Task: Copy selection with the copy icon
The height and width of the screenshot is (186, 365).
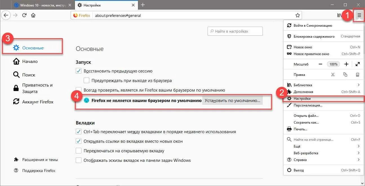Action: [345, 75]
